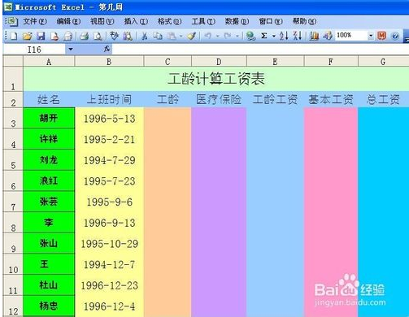Open the Chart Wizard icon
Screen dimensions: 409x317
coord(314,36)
